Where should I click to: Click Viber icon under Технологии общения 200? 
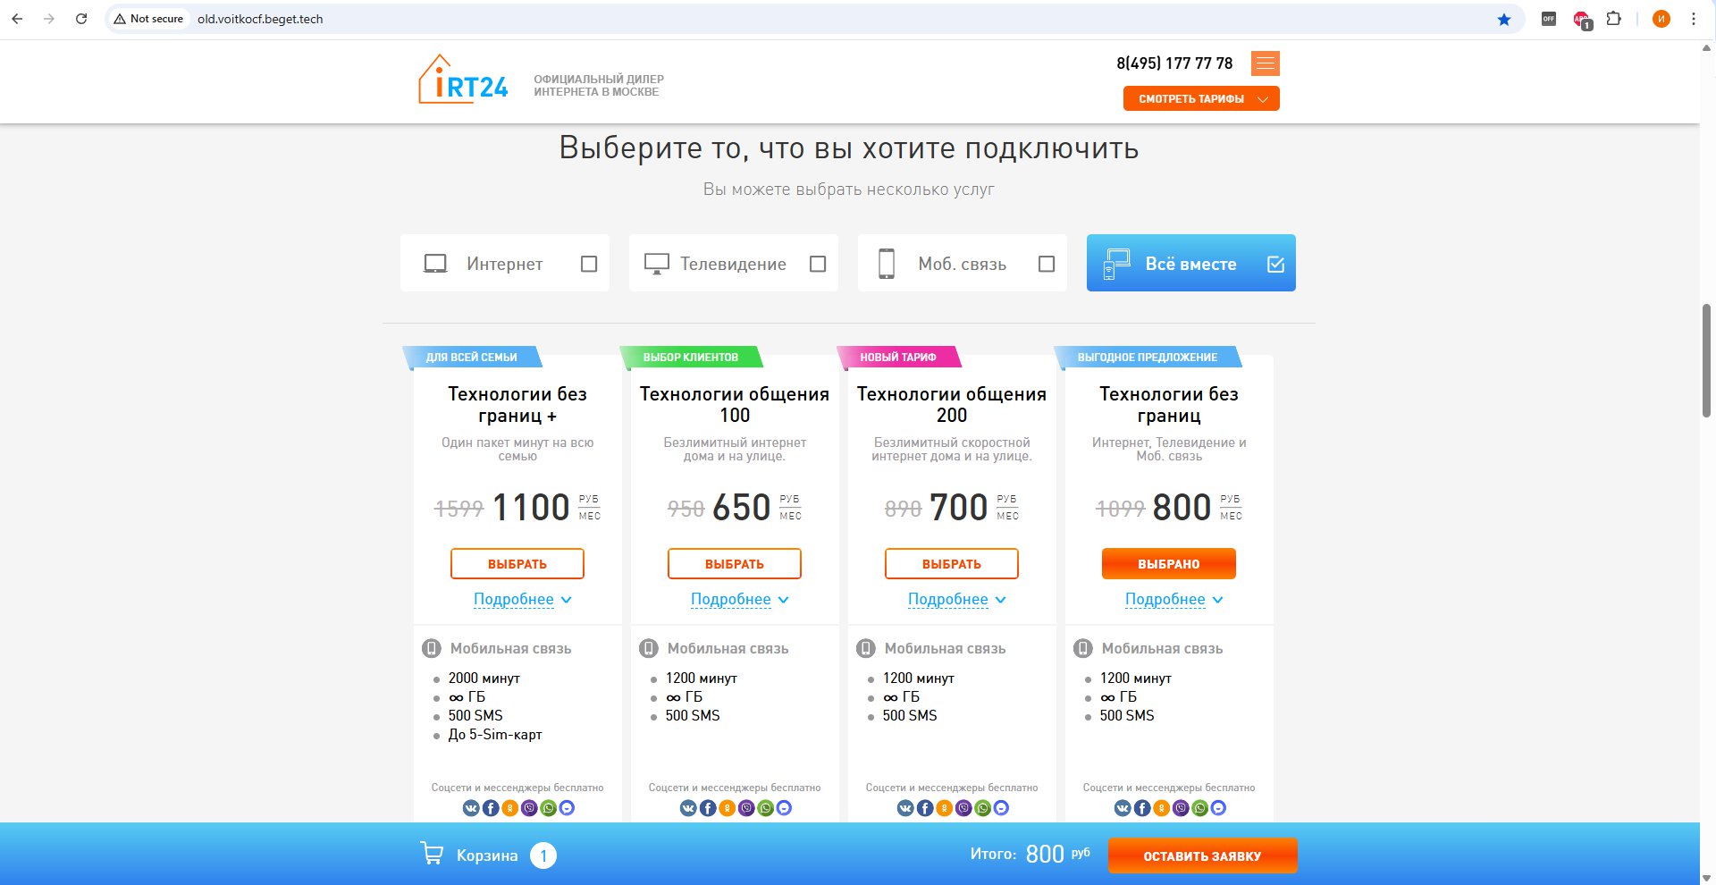tap(963, 808)
